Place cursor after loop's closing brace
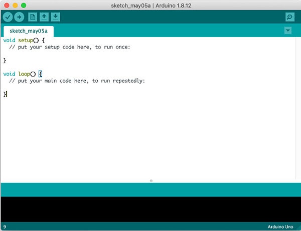This screenshot has width=301, height=231. (7, 94)
